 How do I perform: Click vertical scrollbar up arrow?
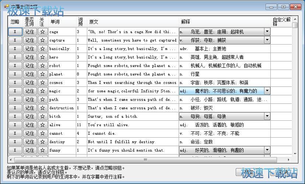pyautogui.click(x=295, y=19)
